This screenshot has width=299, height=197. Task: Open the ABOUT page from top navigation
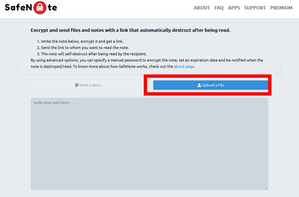202,8
